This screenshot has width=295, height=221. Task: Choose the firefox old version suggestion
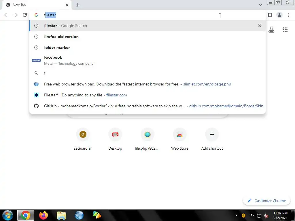click(x=147, y=37)
